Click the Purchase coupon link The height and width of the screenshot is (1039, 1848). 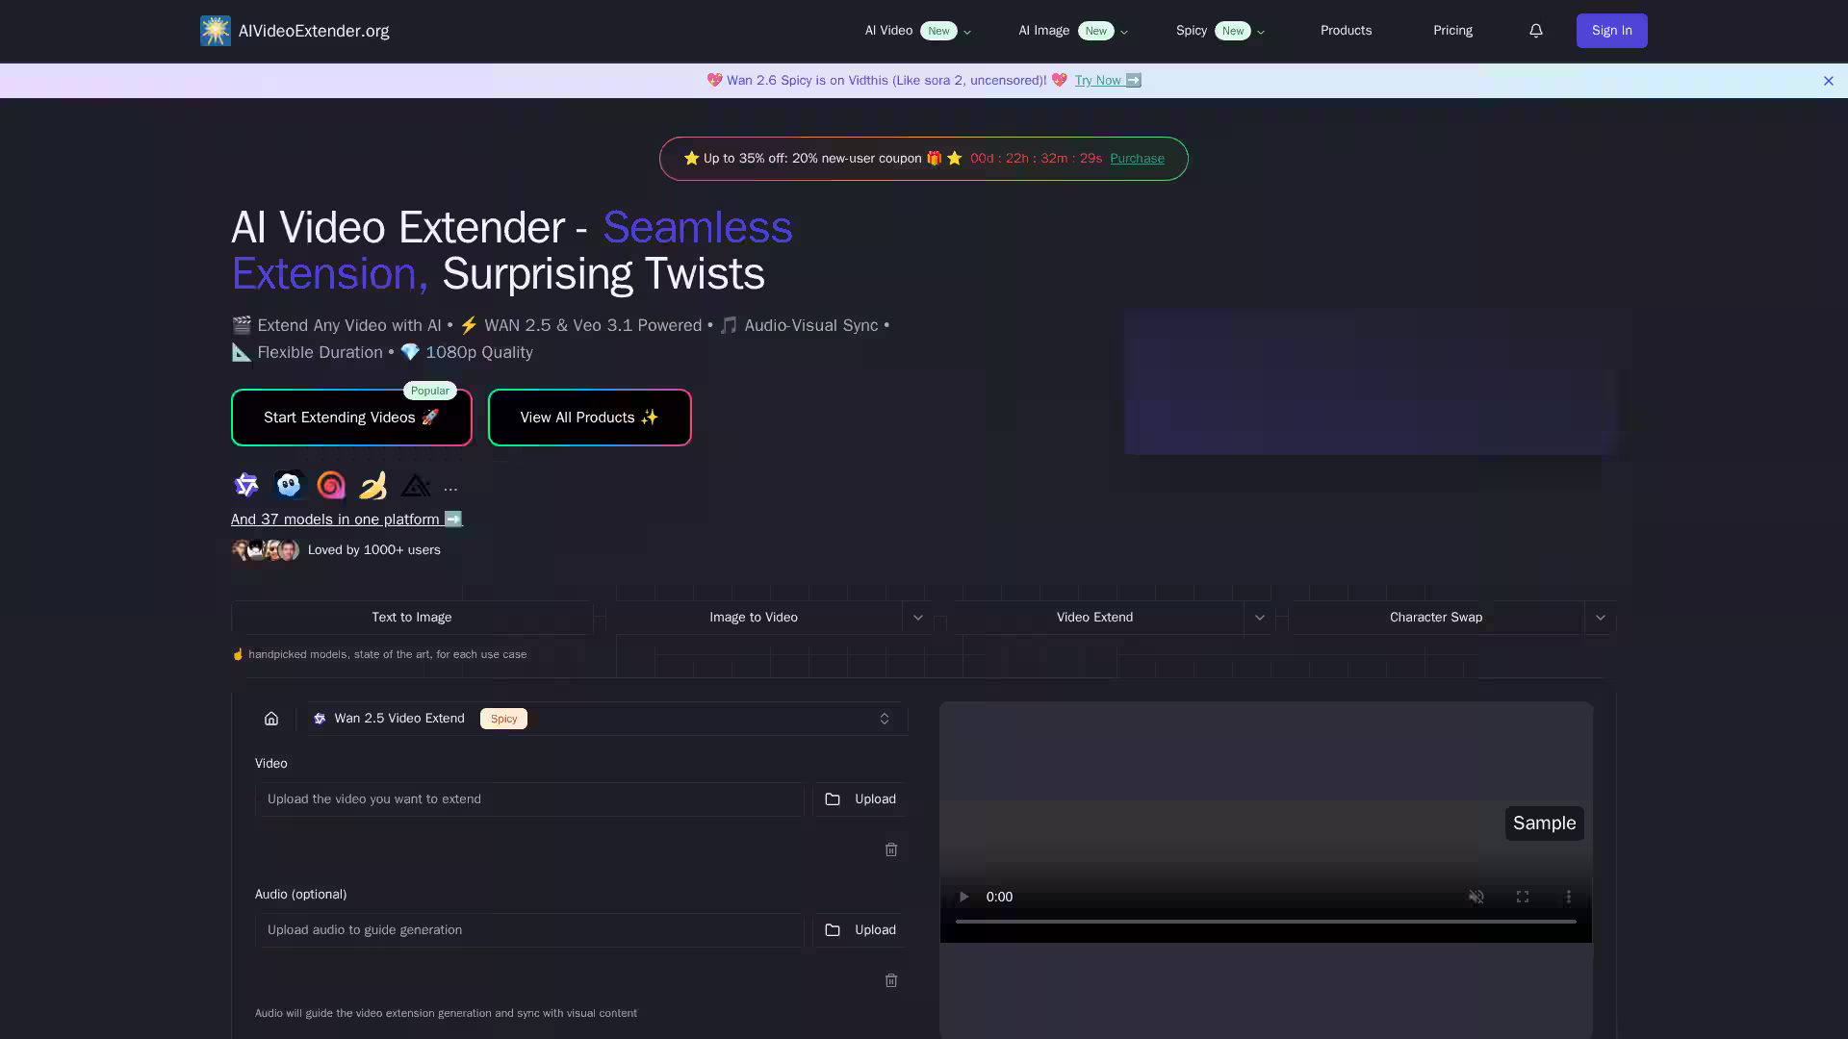pyautogui.click(x=1137, y=159)
